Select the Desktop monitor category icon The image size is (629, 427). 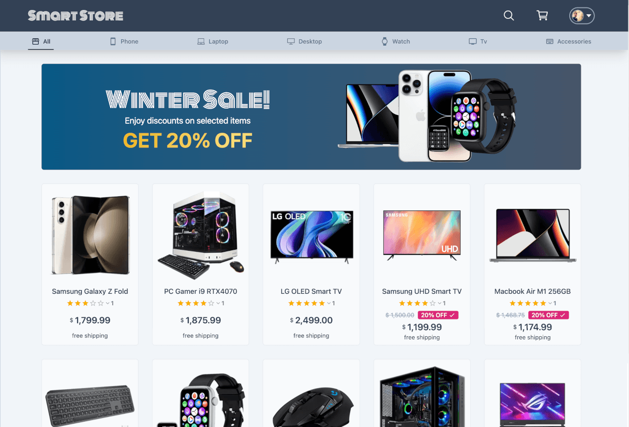pyautogui.click(x=291, y=41)
